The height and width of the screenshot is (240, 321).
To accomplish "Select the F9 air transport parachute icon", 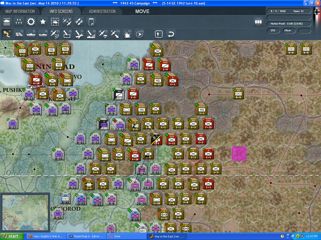I will click(x=103, y=34).
